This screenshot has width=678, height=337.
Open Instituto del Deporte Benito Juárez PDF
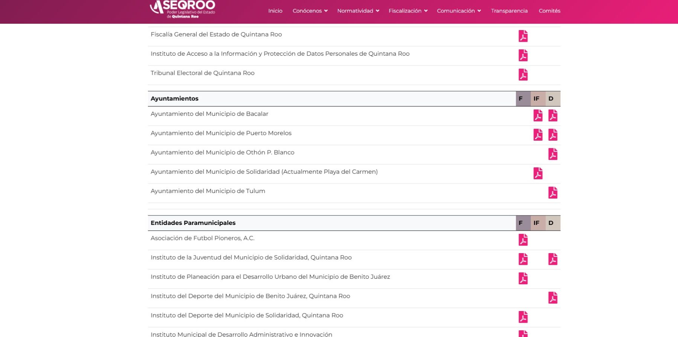(553, 298)
